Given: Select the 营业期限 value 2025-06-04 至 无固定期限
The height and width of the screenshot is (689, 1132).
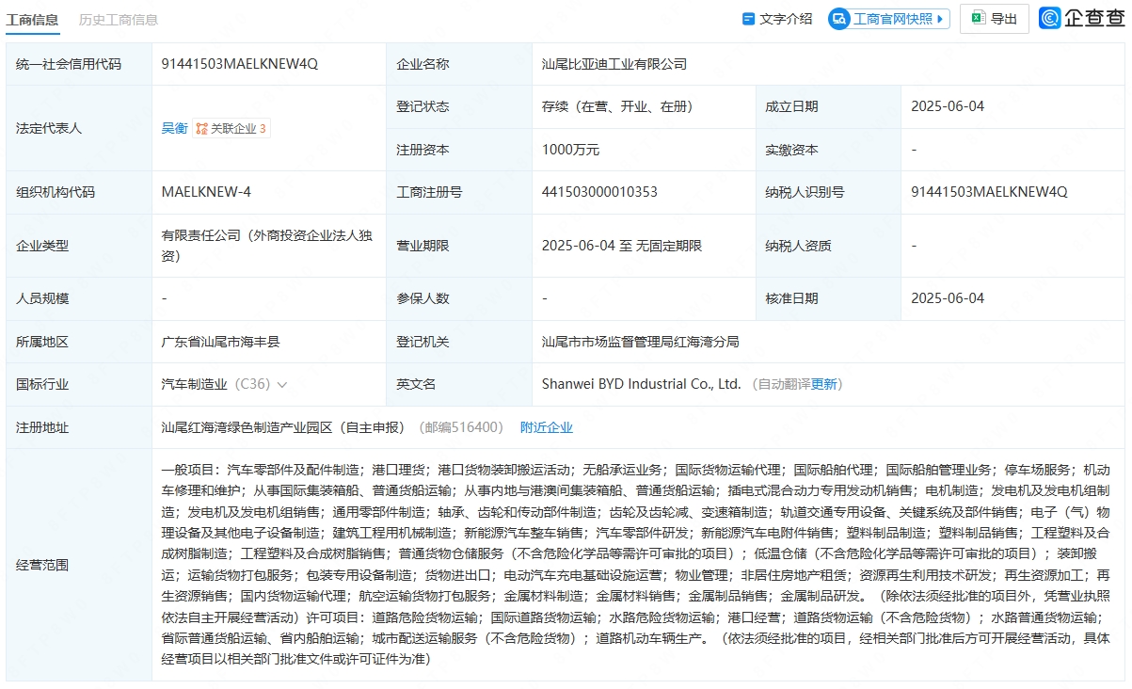Looking at the screenshot, I should 622,246.
